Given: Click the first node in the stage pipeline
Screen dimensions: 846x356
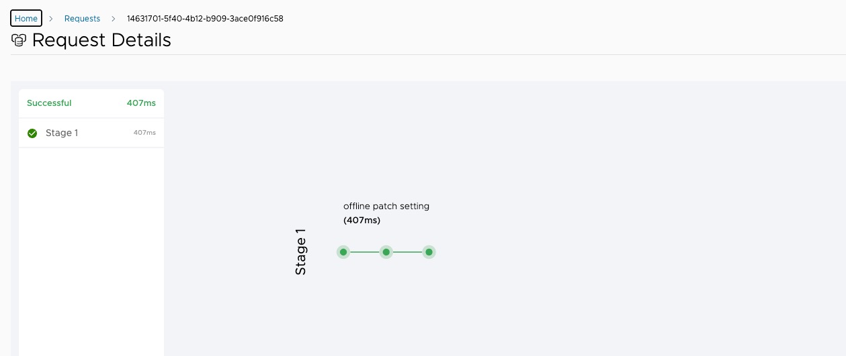Looking at the screenshot, I should coord(343,252).
